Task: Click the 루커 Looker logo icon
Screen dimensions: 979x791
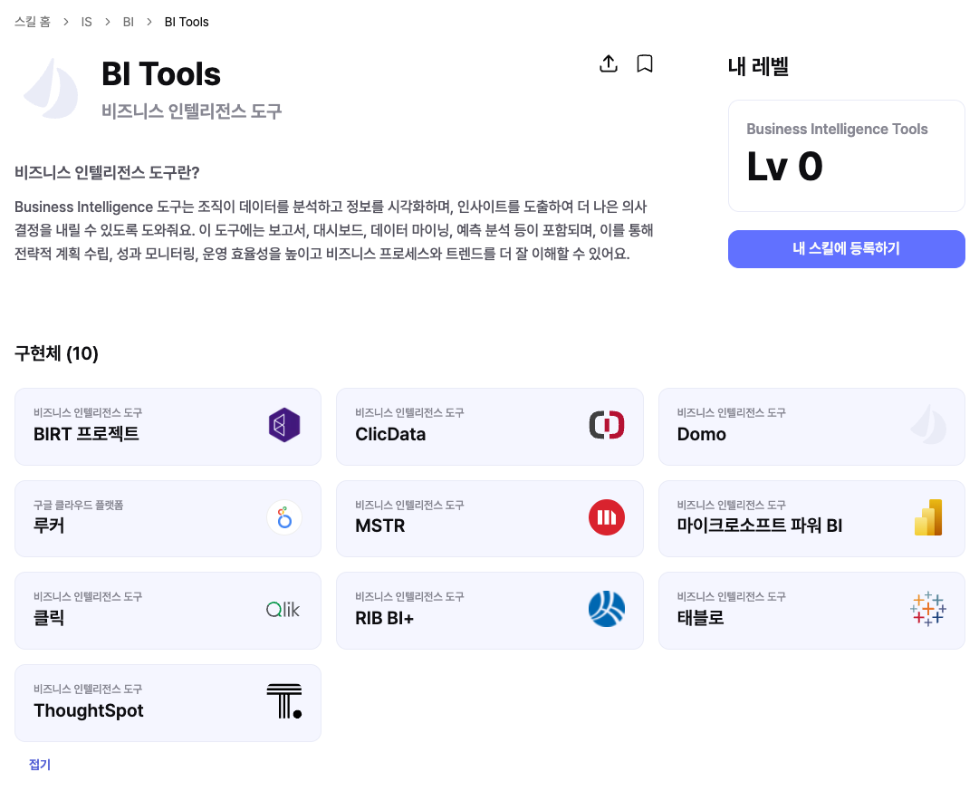Action: [284, 517]
